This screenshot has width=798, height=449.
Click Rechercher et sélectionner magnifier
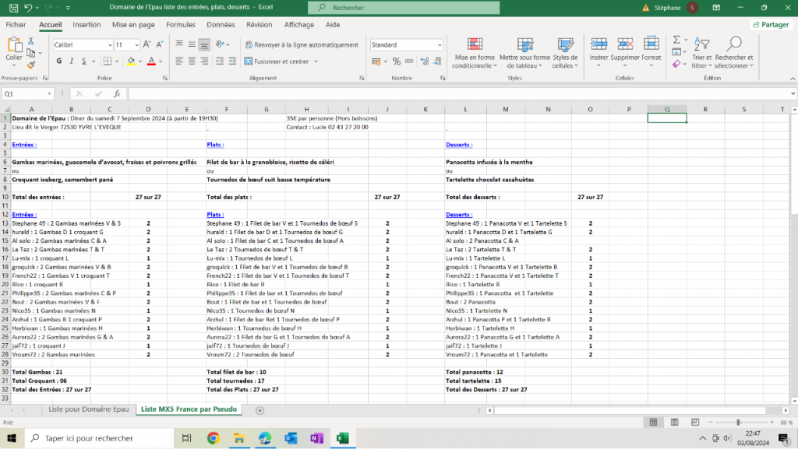pyautogui.click(x=734, y=44)
